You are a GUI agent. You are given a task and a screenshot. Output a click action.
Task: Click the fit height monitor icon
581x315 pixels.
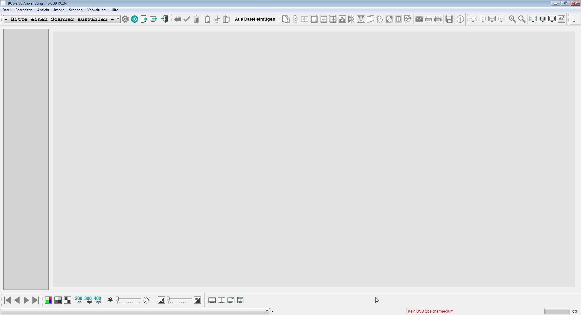click(x=483, y=19)
